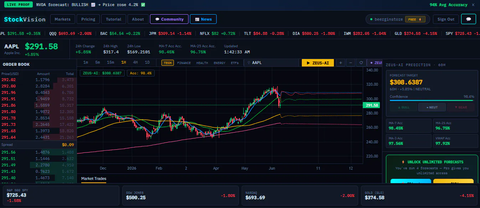480x208 pixels.
Task: Click the GLD ticker item
Action: [x=416, y=33]
